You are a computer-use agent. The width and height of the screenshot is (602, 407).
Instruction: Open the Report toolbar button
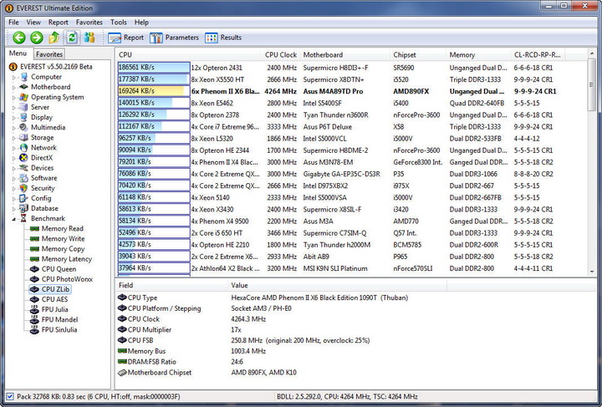[126, 38]
